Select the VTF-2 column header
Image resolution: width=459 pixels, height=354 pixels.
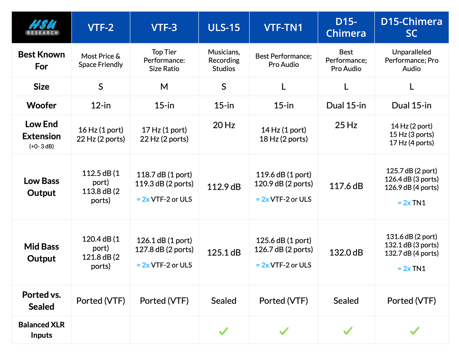click(x=101, y=27)
